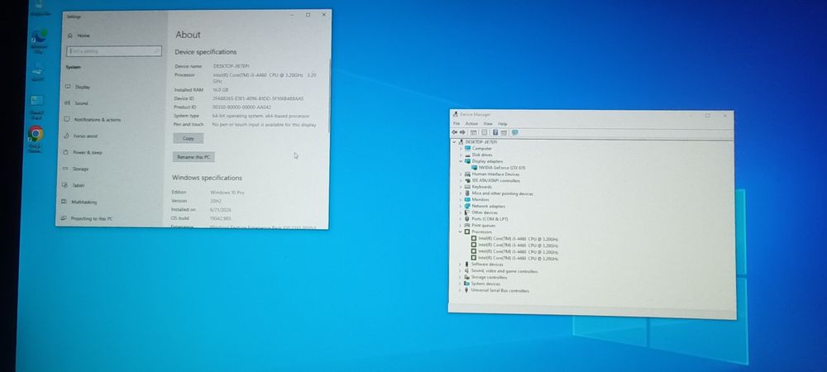Open File menu in Device Manager
Screen dimensions: 827x372
pos(457,124)
